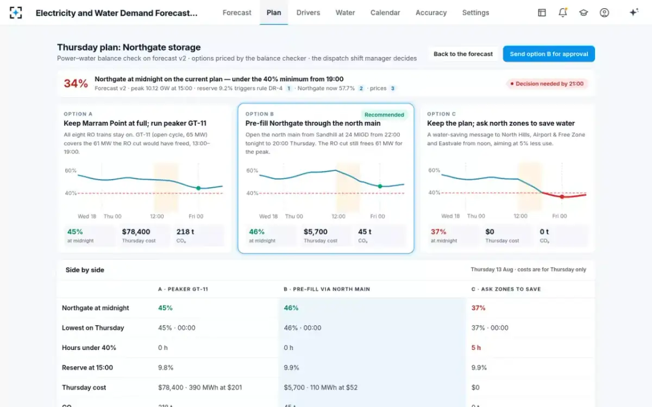Go to the Water tab

(x=345, y=12)
